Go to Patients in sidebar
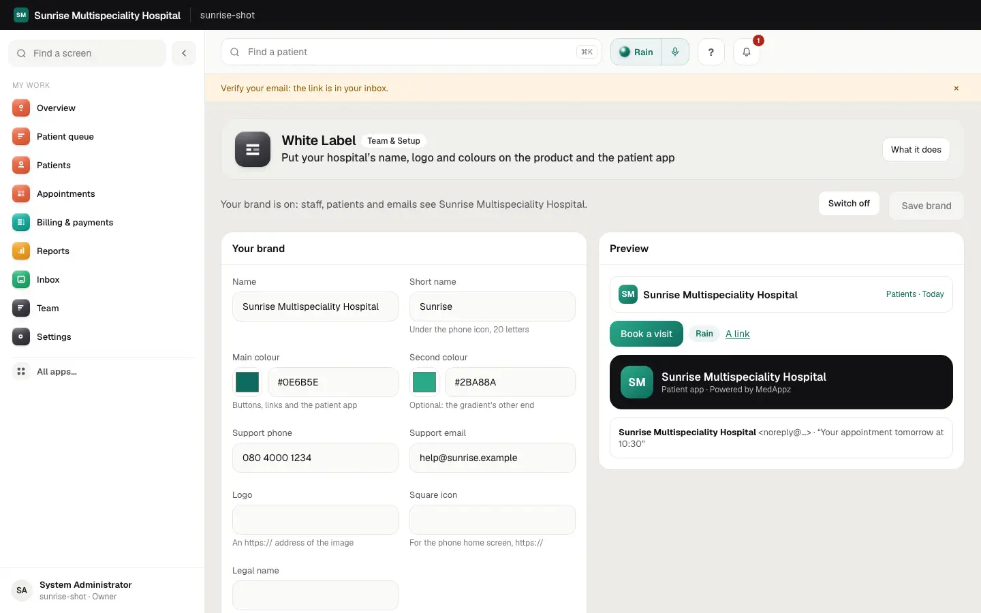Screen dimensions: 981x613 coord(102,166)
